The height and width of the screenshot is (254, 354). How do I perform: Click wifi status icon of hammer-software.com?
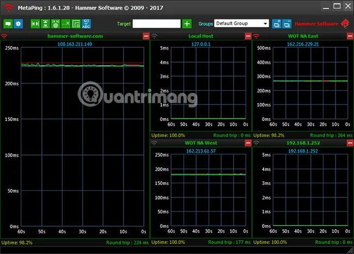[4, 36]
